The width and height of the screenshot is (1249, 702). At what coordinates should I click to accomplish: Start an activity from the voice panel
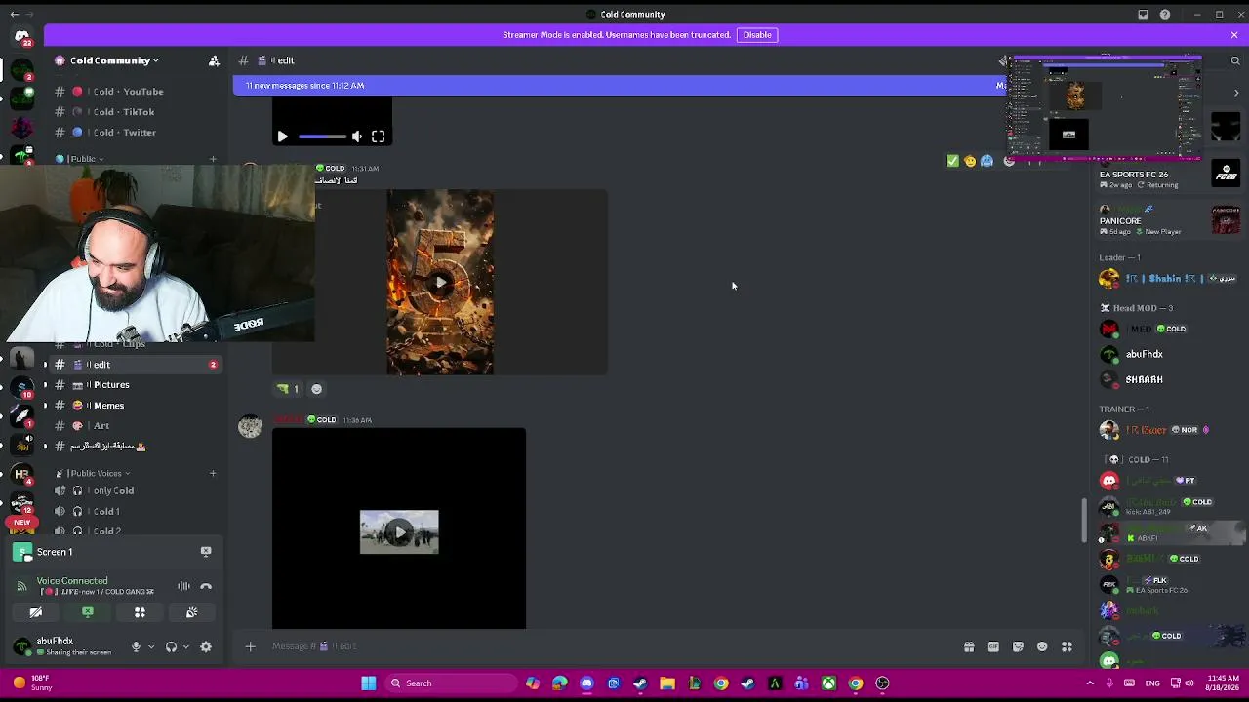pos(140,612)
